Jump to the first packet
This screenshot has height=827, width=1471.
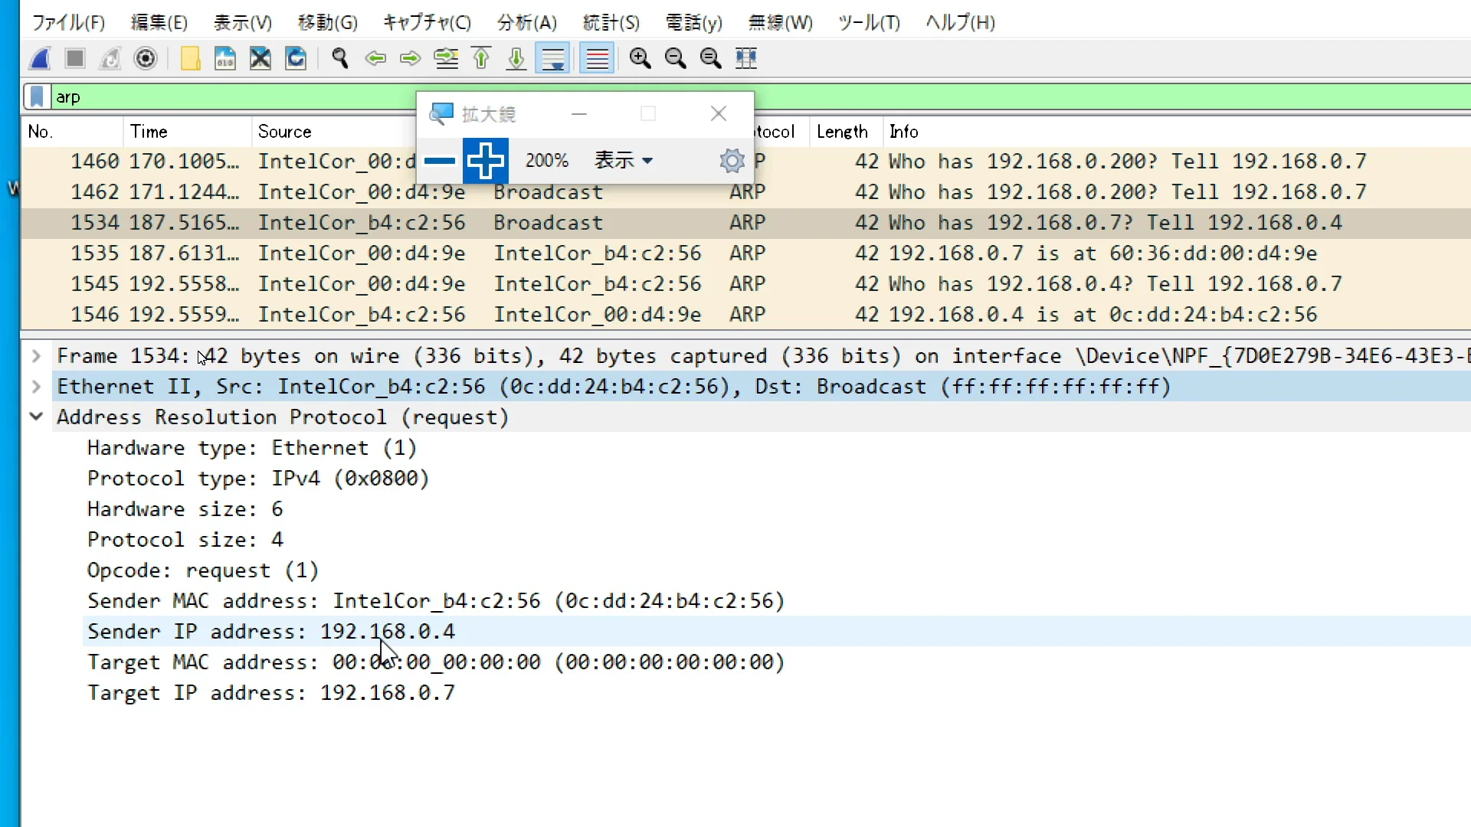point(481,58)
